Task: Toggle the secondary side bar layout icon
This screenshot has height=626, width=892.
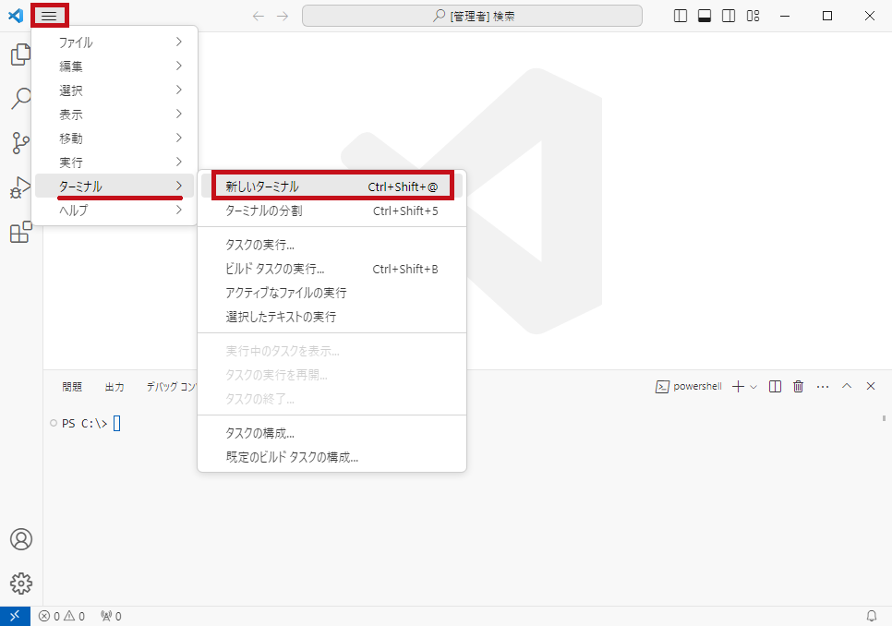Action: [x=729, y=16]
